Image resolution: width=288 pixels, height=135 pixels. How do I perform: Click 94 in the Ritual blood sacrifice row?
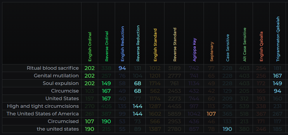122,68
